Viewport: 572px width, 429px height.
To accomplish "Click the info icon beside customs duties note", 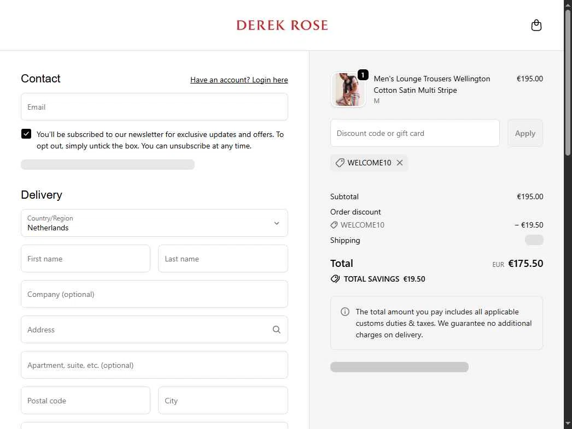I will tap(345, 312).
